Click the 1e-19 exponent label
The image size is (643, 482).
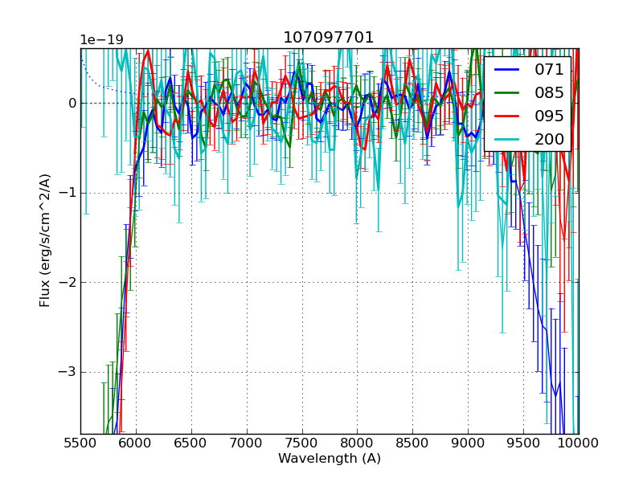click(102, 40)
